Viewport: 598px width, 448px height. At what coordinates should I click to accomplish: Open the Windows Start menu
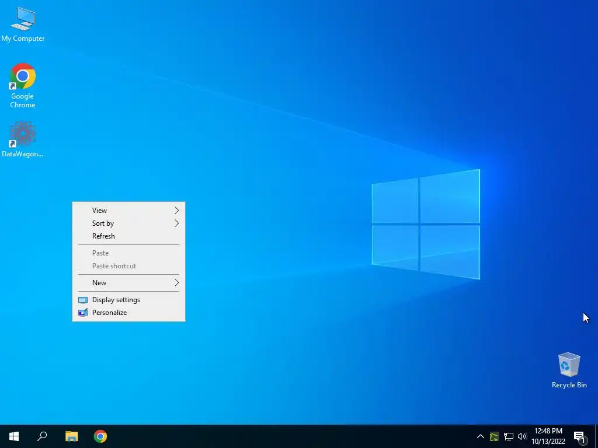point(14,436)
